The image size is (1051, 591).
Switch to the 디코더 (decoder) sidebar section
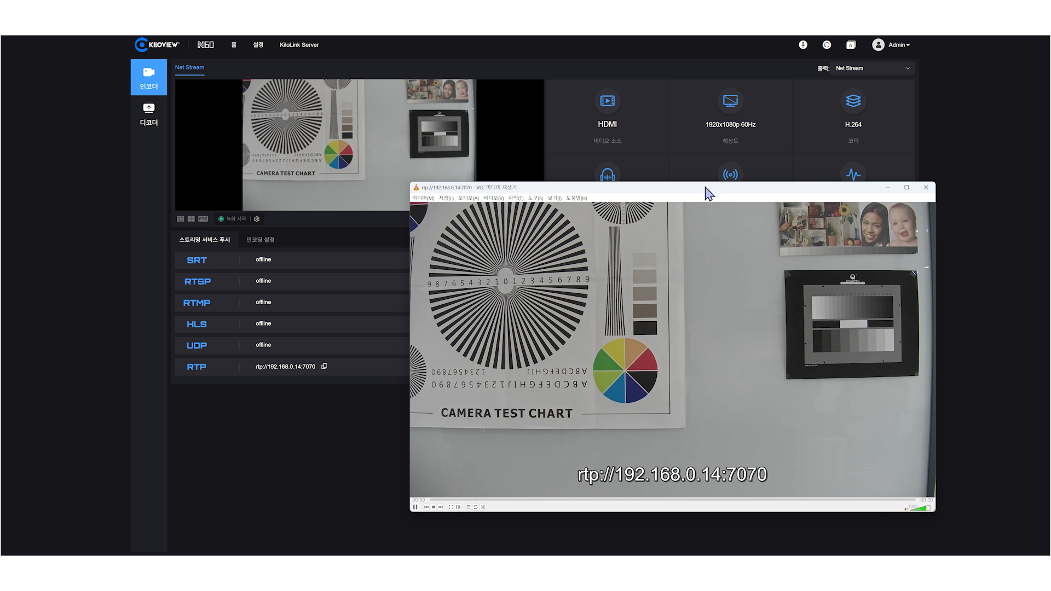[x=148, y=114]
